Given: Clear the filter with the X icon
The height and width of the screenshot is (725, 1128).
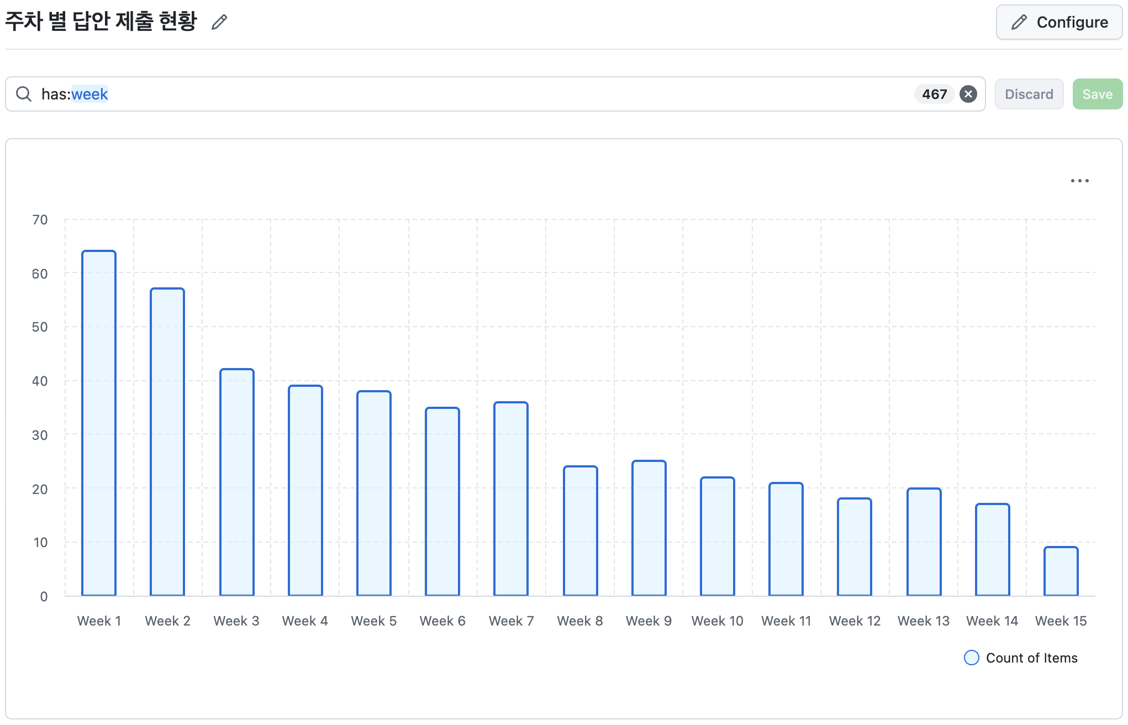Looking at the screenshot, I should (968, 94).
